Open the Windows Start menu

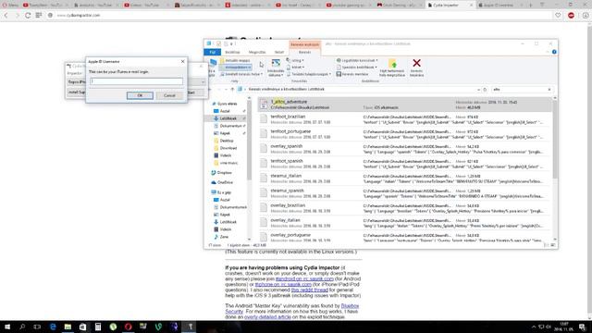pos(7,327)
